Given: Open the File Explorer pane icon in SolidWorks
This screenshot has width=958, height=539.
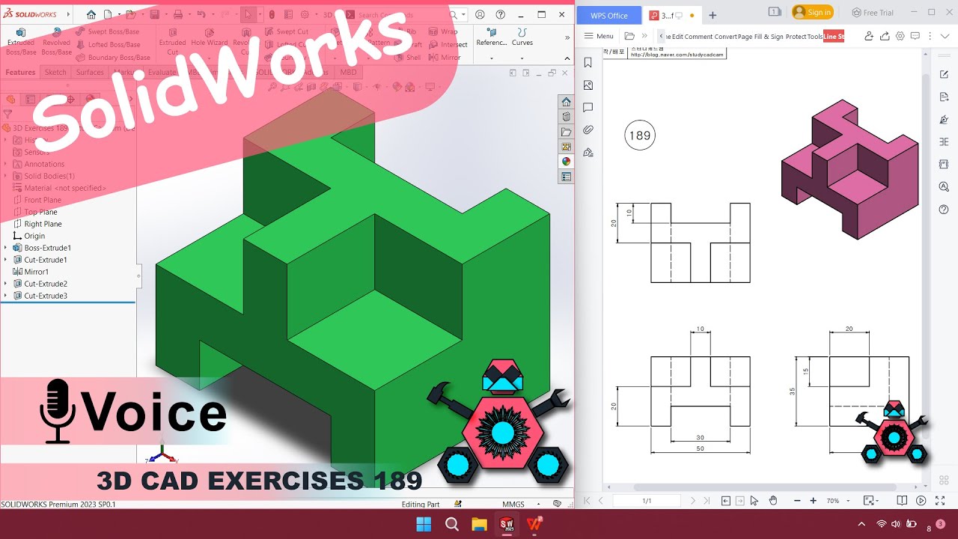Looking at the screenshot, I should tap(566, 132).
